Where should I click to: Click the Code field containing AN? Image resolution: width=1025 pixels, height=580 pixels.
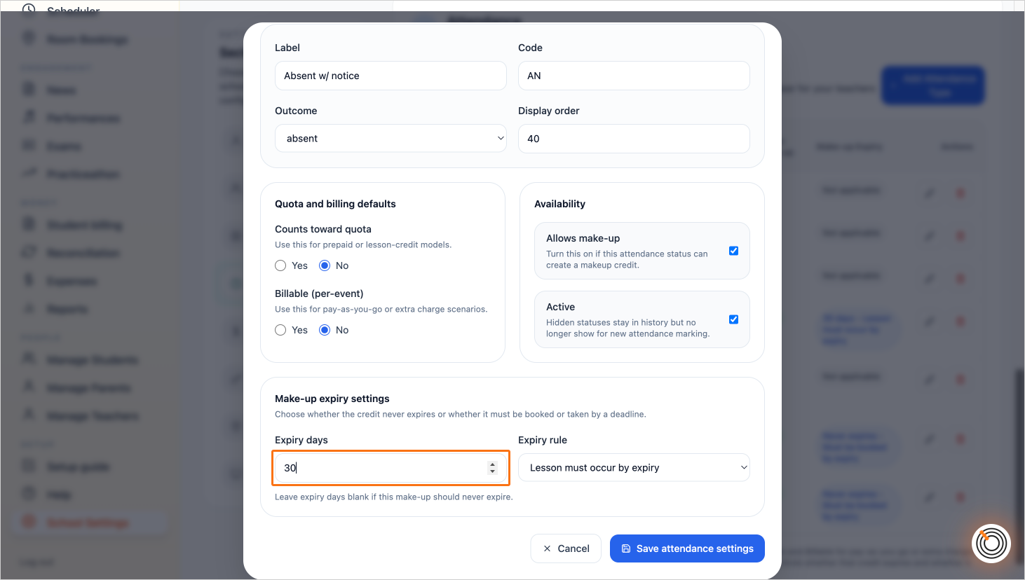634,76
